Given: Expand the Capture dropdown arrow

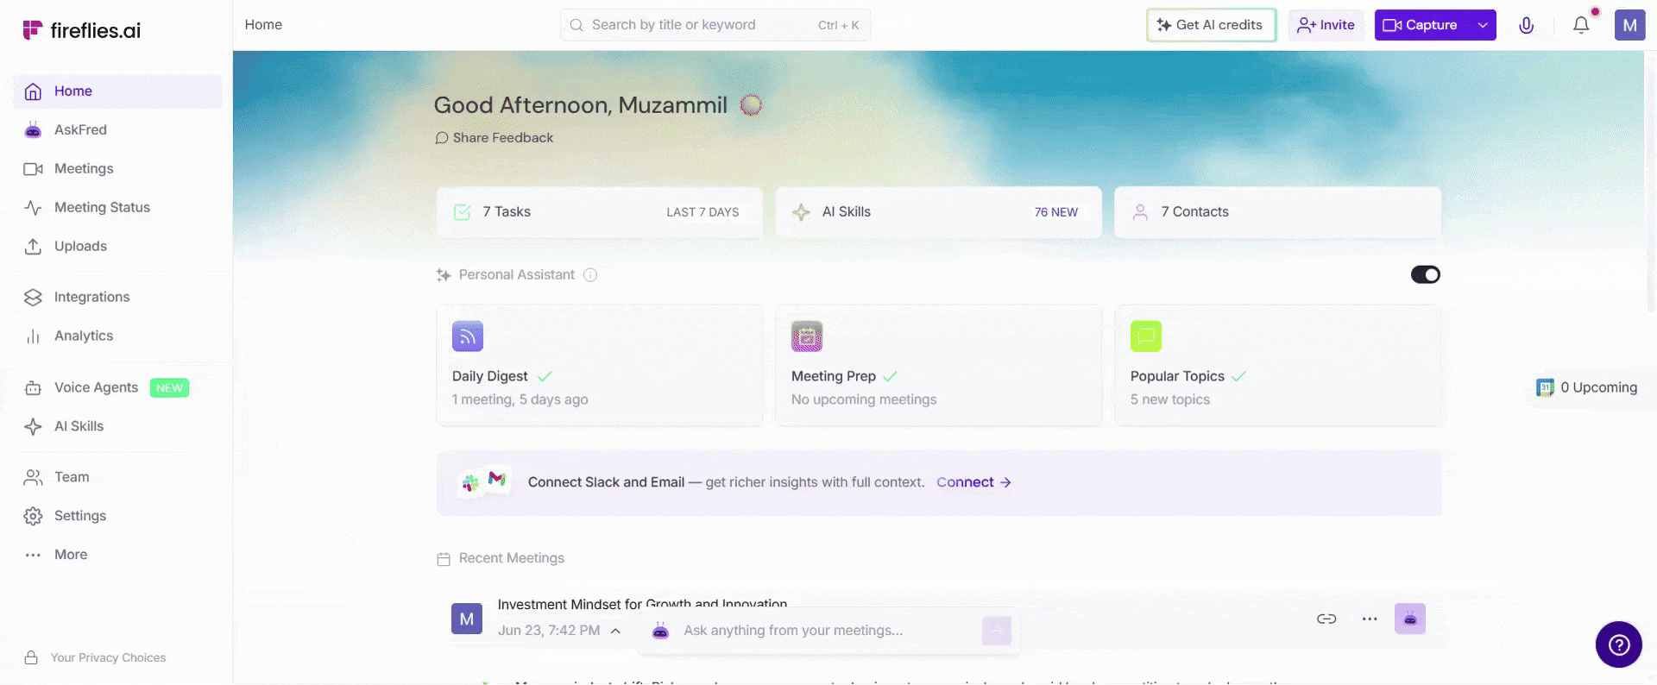Looking at the screenshot, I should tap(1483, 25).
